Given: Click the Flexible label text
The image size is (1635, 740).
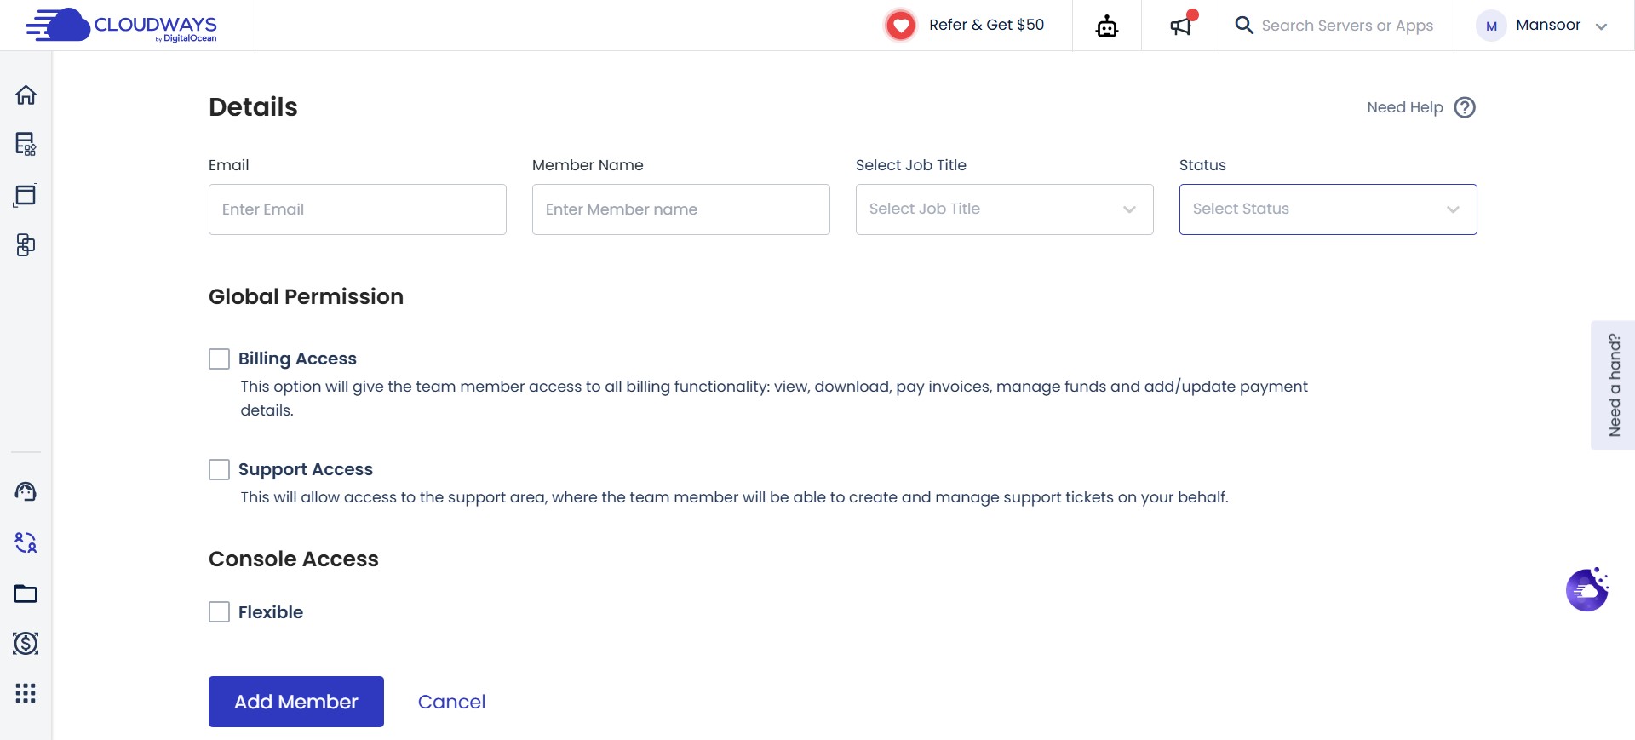Looking at the screenshot, I should click(x=271, y=612).
